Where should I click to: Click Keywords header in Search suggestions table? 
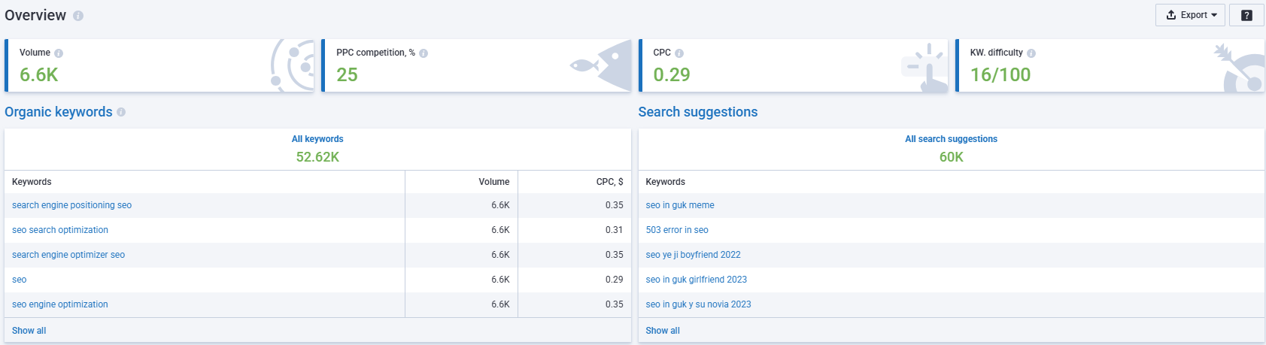click(665, 182)
